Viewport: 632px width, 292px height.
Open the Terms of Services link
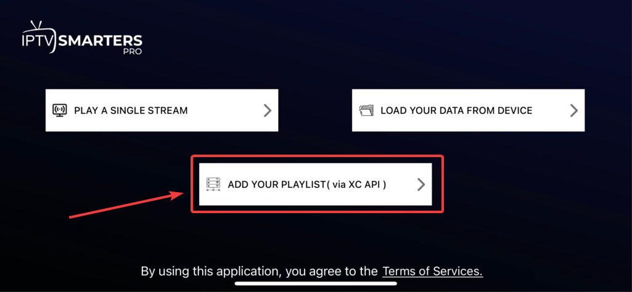(432, 271)
